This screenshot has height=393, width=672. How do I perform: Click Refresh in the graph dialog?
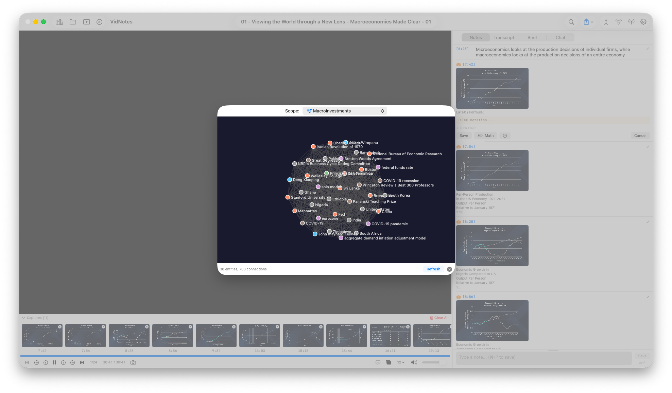point(433,269)
